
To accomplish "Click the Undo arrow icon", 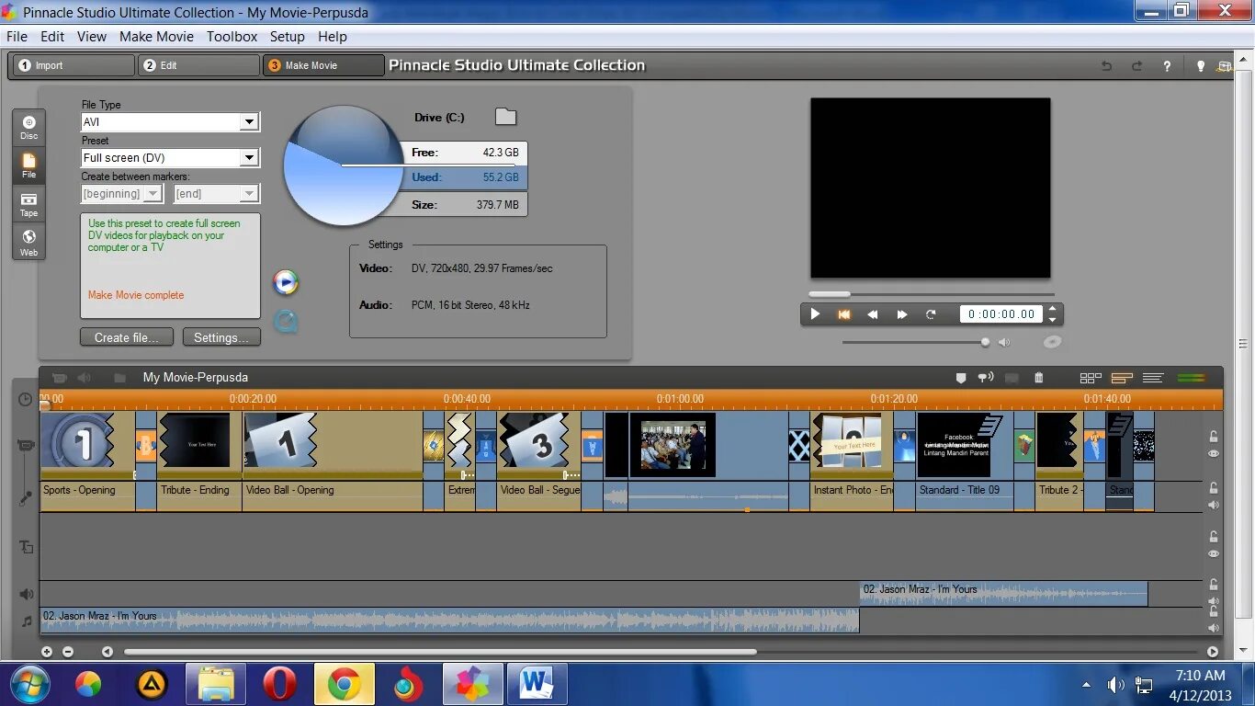I will click(x=1106, y=66).
